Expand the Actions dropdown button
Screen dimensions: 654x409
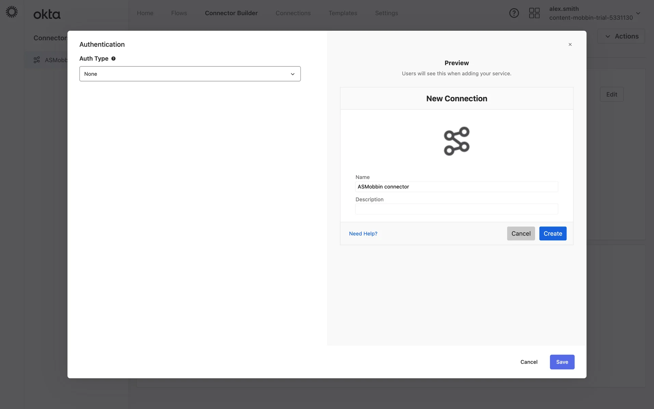click(621, 36)
